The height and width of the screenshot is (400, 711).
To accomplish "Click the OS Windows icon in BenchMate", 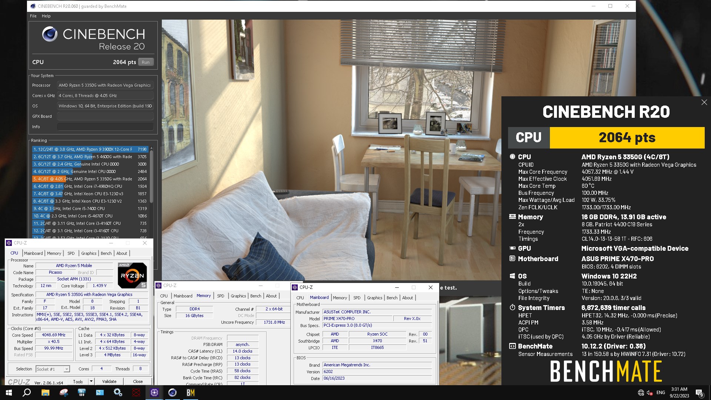I will click(513, 276).
